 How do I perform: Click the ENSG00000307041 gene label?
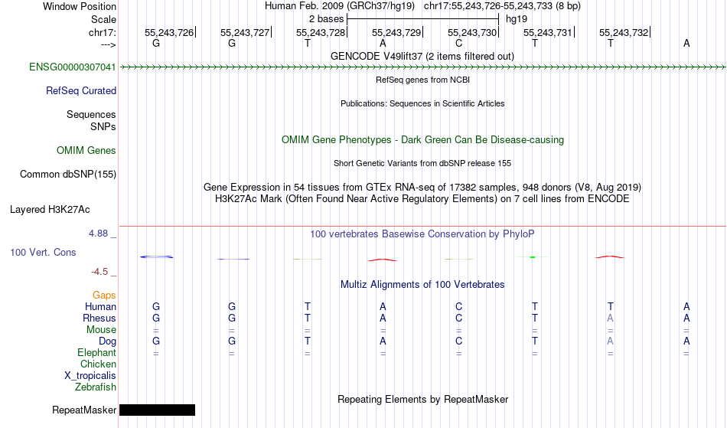[x=73, y=67]
